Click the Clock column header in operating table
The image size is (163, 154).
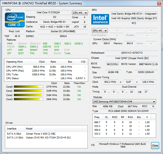(x=38, y=62)
